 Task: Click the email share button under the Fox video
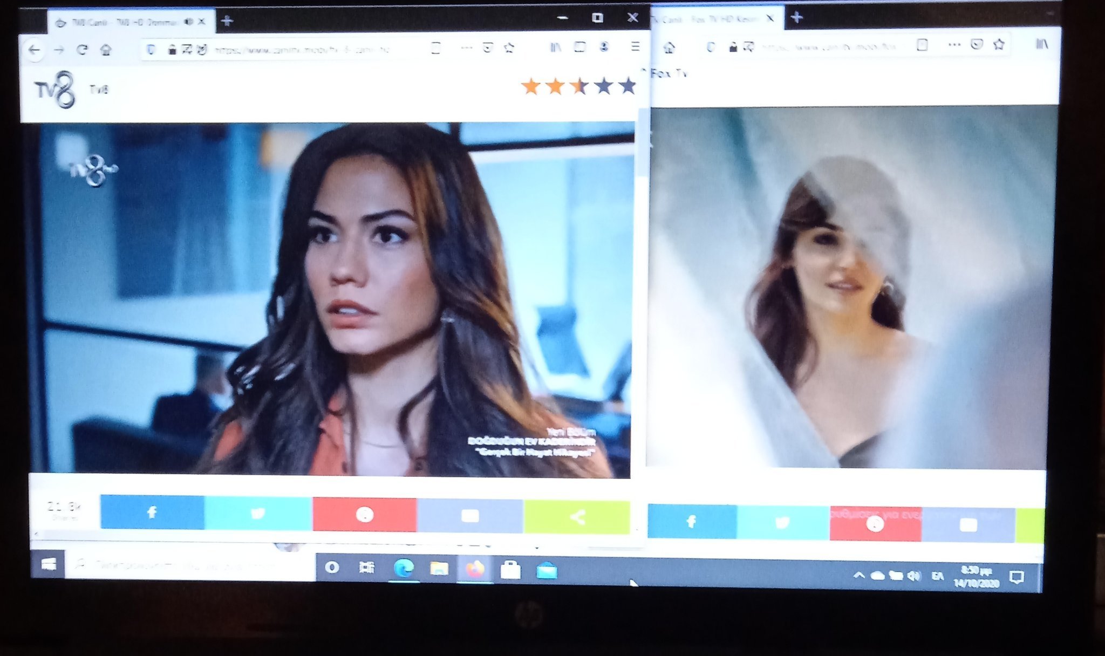(x=968, y=524)
